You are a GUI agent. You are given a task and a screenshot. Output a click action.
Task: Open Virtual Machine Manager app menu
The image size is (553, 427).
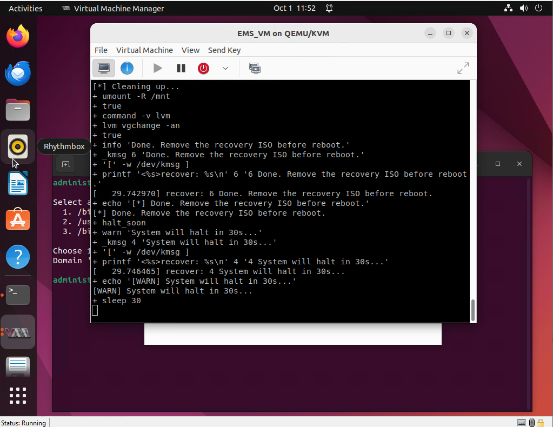point(113,8)
